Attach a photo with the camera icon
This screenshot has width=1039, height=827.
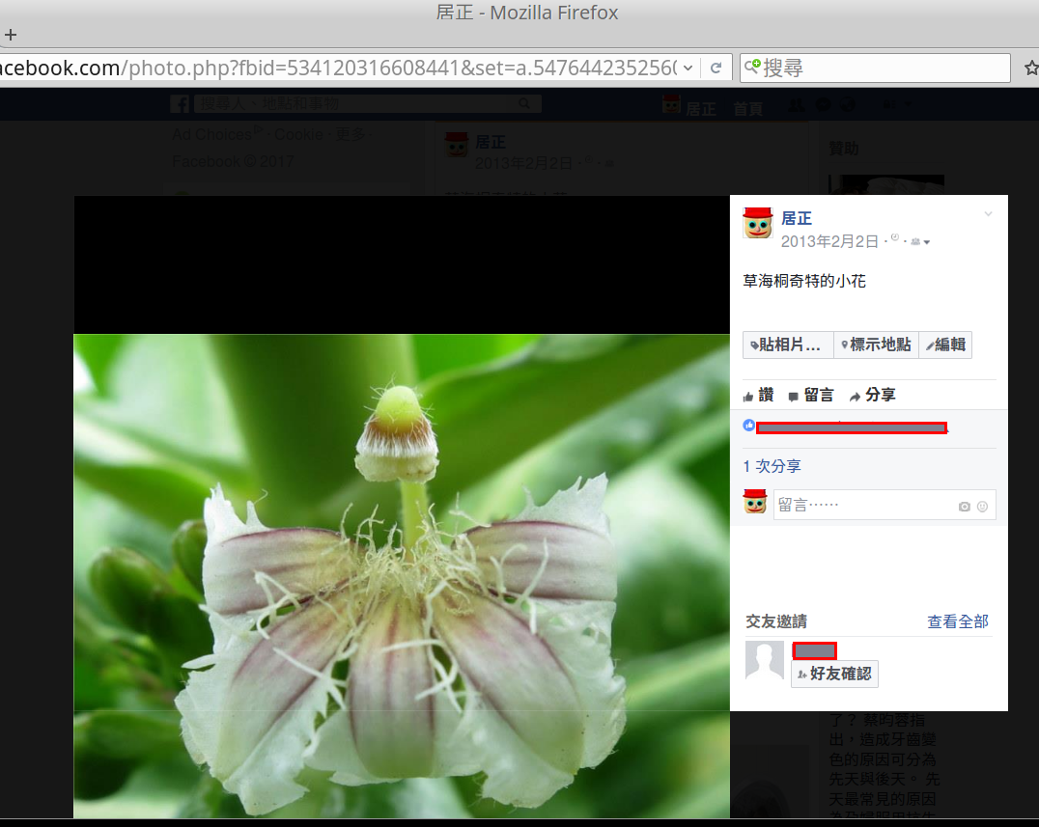(964, 507)
